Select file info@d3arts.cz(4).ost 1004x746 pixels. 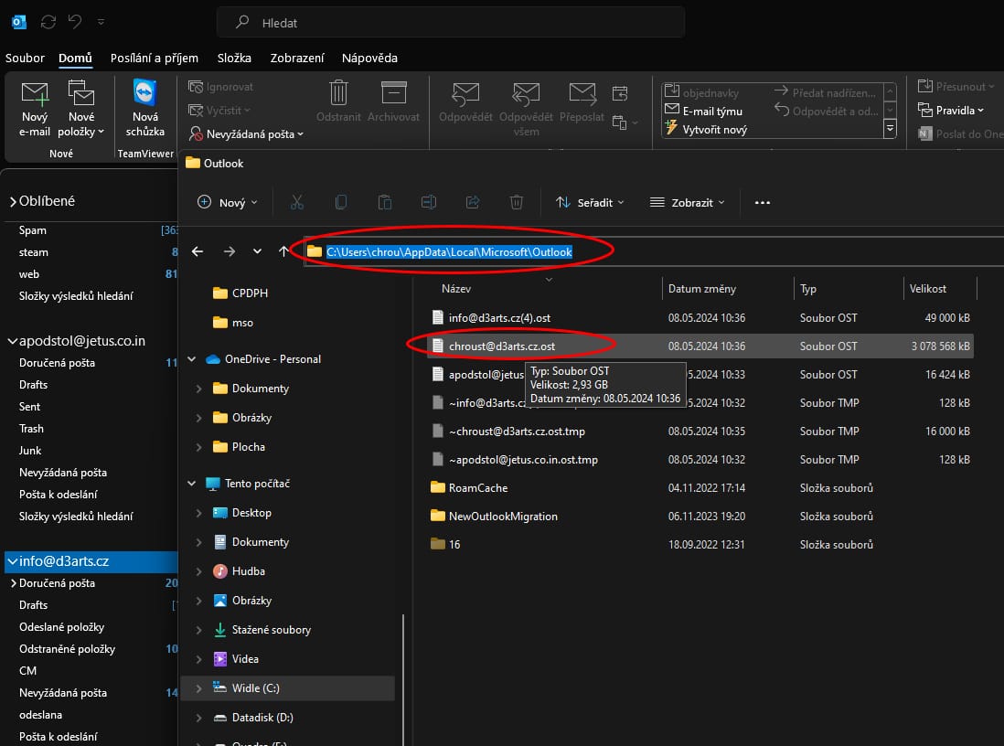(x=700, y=317)
